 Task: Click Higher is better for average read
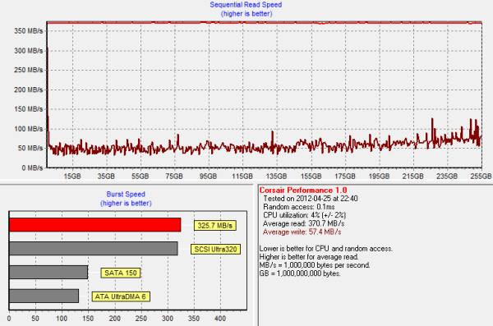point(309,257)
